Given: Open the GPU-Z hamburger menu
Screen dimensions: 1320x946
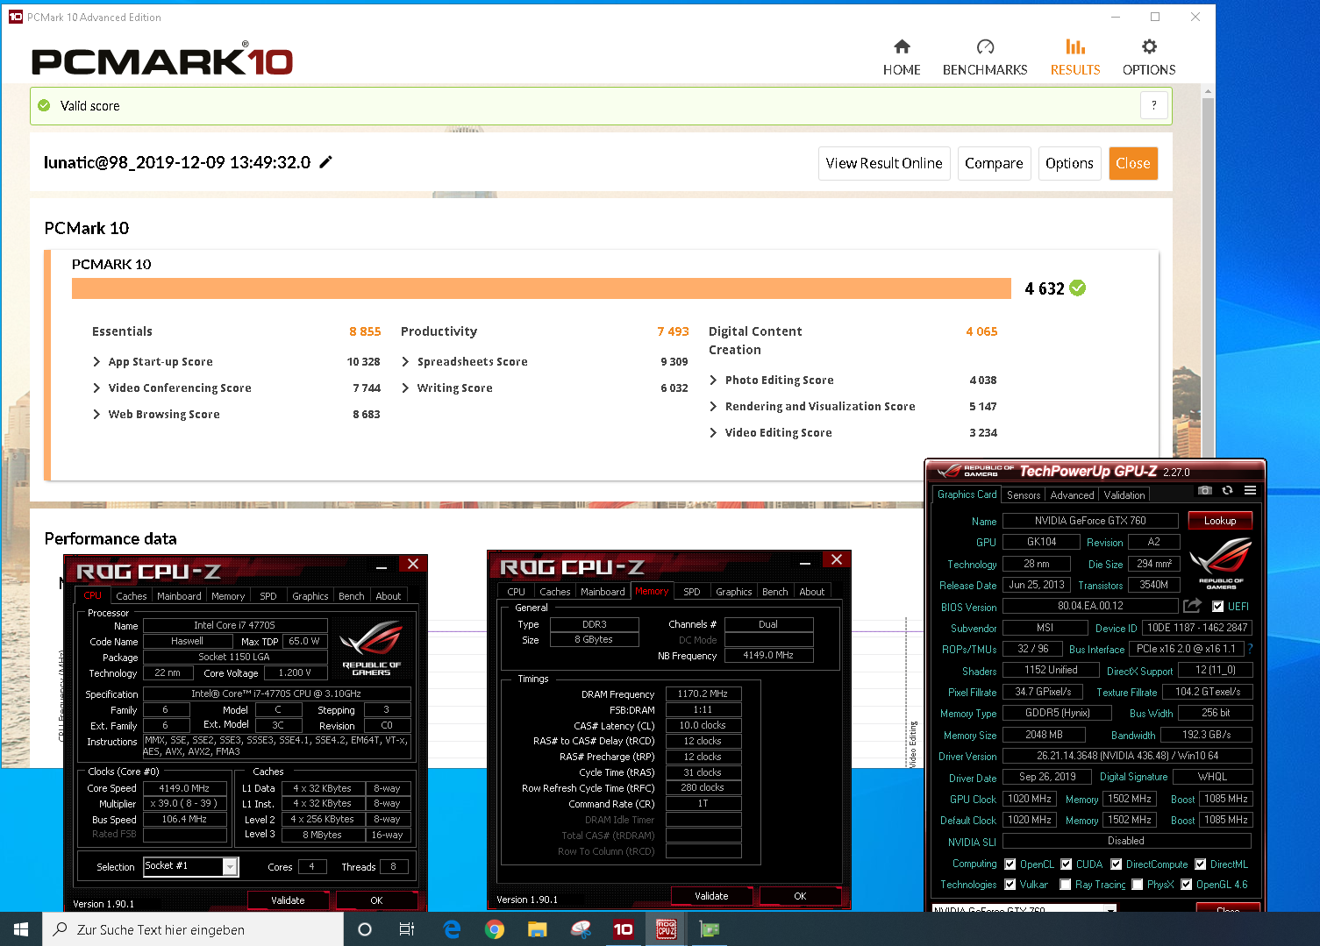Looking at the screenshot, I should pyautogui.click(x=1250, y=490).
